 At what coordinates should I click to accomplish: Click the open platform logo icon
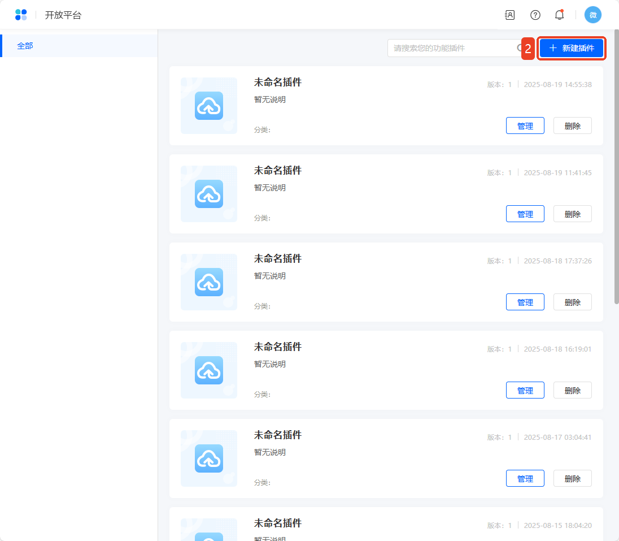point(21,15)
